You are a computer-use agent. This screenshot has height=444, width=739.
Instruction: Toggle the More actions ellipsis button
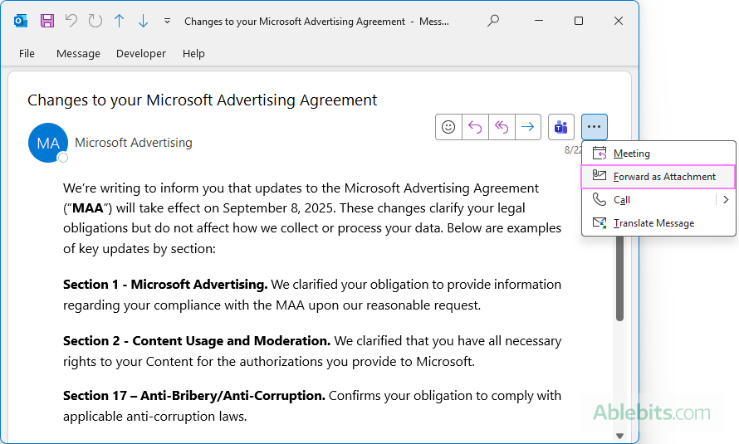(595, 127)
